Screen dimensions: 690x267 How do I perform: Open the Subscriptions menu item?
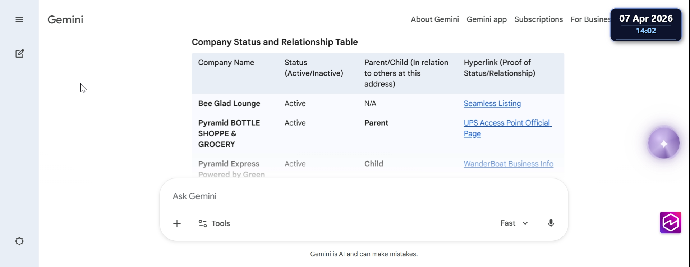[538, 19]
